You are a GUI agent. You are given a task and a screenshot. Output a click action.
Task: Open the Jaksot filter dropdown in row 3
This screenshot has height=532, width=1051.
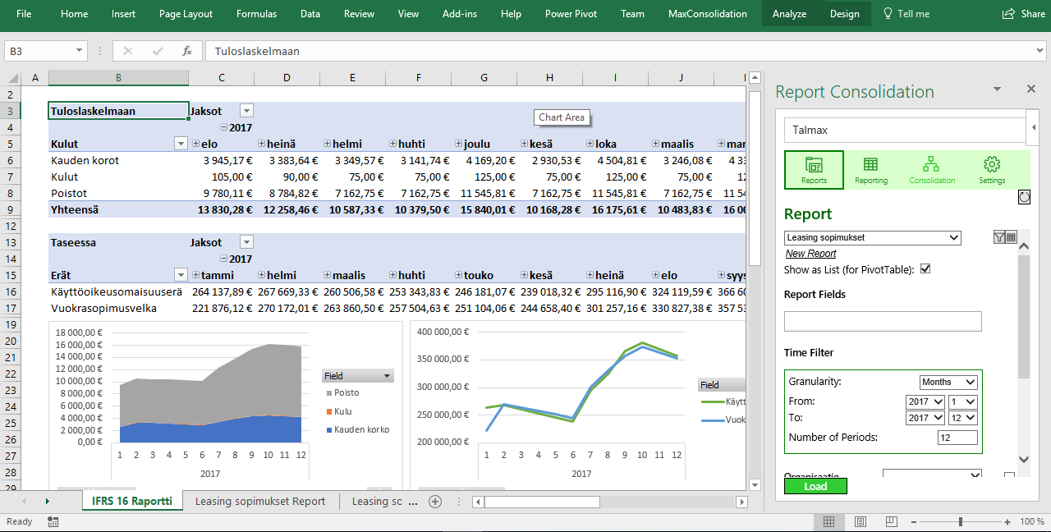(246, 111)
